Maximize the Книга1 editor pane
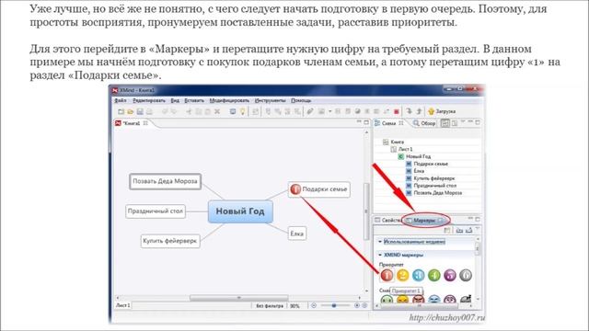The width and height of the screenshot is (589, 331). pos(366,122)
